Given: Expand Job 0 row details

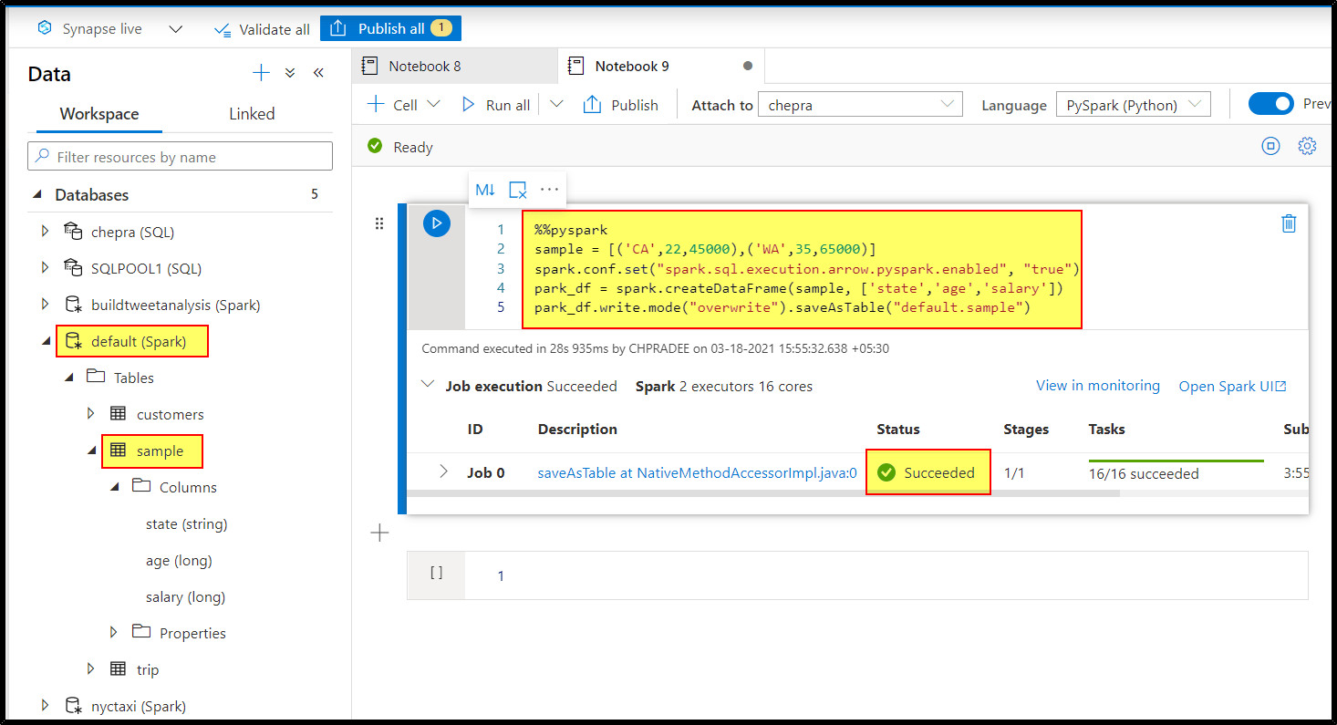Looking at the screenshot, I should click(443, 471).
